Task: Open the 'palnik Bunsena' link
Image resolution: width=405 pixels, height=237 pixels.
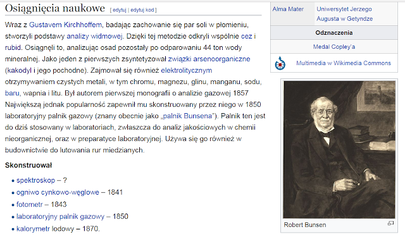Action: 187,116
